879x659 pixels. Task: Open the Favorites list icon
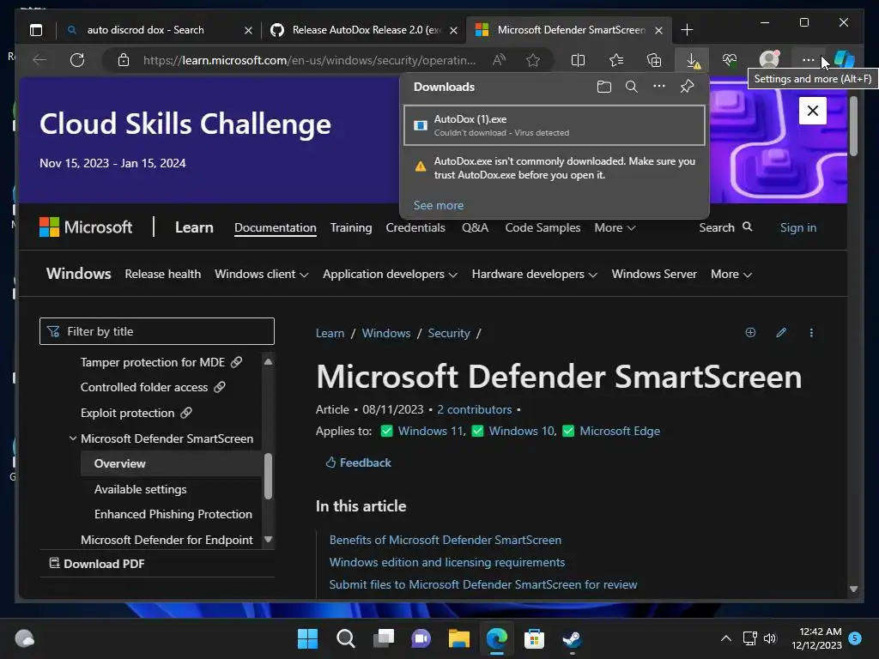pos(616,60)
